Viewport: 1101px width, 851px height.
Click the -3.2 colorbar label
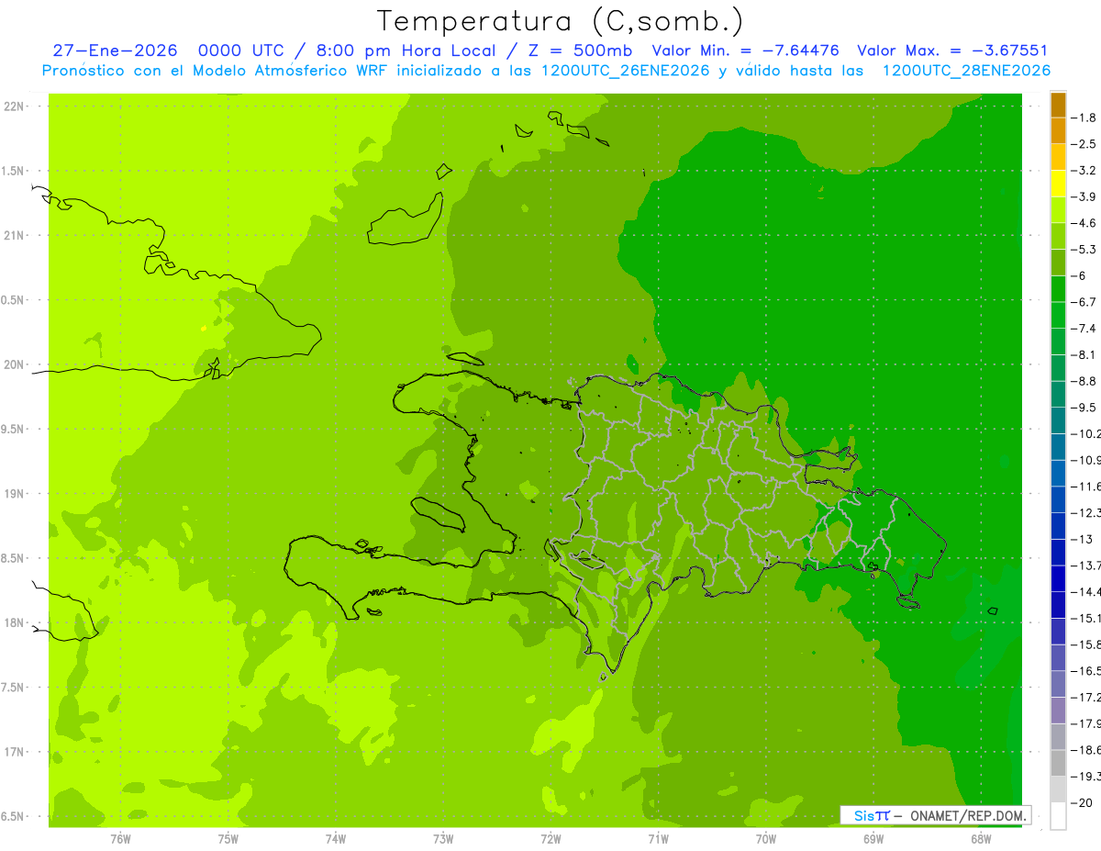[x=1085, y=170]
